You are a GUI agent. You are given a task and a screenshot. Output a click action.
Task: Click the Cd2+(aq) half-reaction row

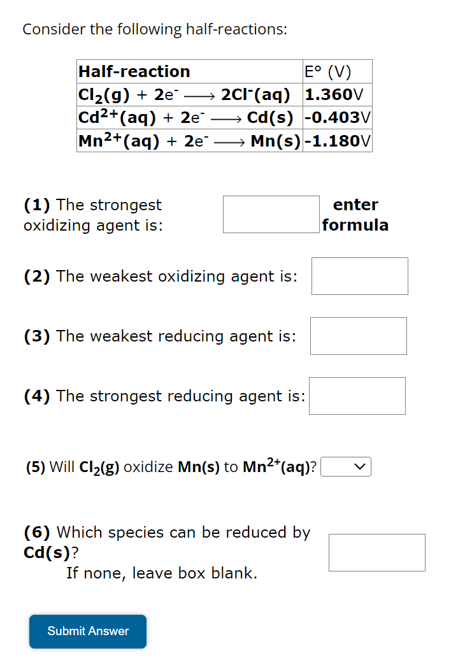coord(189,117)
